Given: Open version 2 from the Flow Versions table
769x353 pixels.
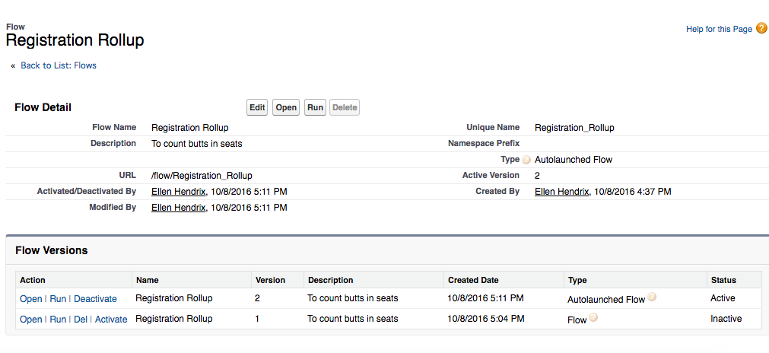Looking at the screenshot, I should [x=31, y=299].
